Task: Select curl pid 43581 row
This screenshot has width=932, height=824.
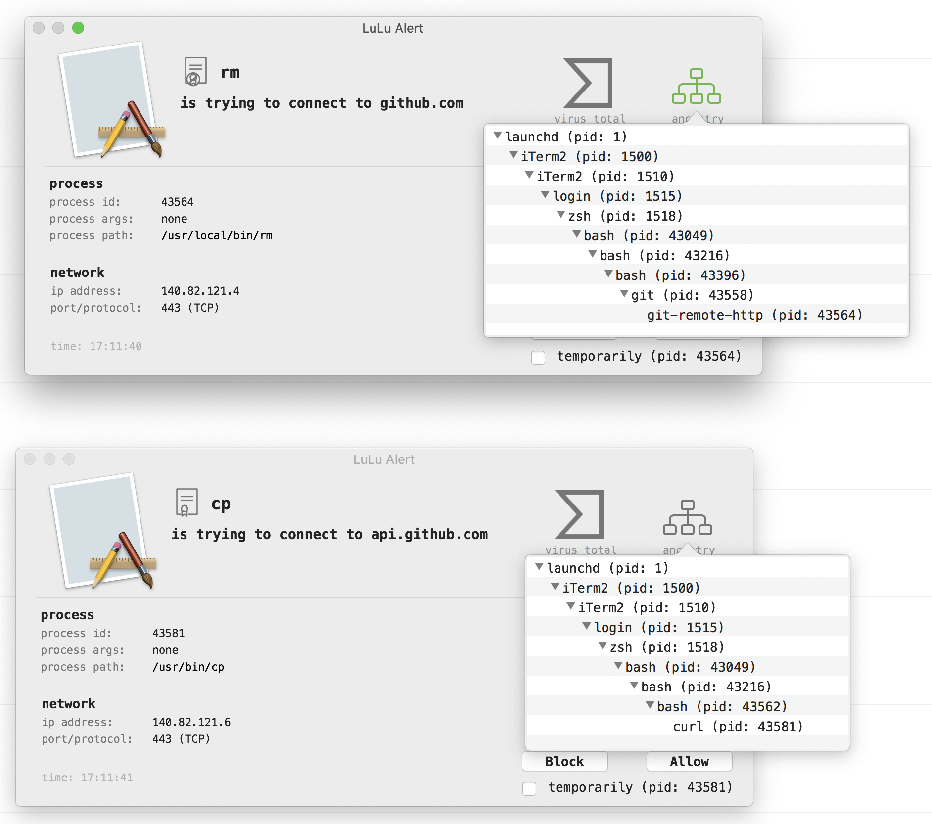Action: (688, 726)
